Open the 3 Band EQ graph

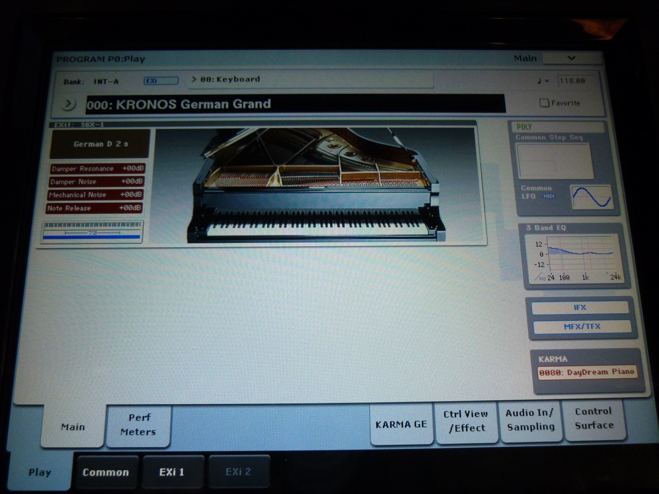click(x=574, y=259)
